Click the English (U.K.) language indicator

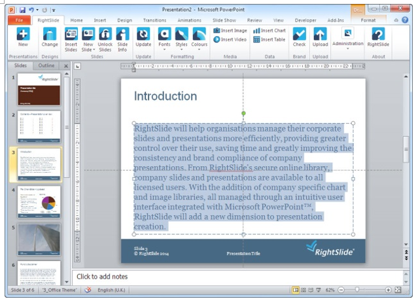(x=111, y=290)
